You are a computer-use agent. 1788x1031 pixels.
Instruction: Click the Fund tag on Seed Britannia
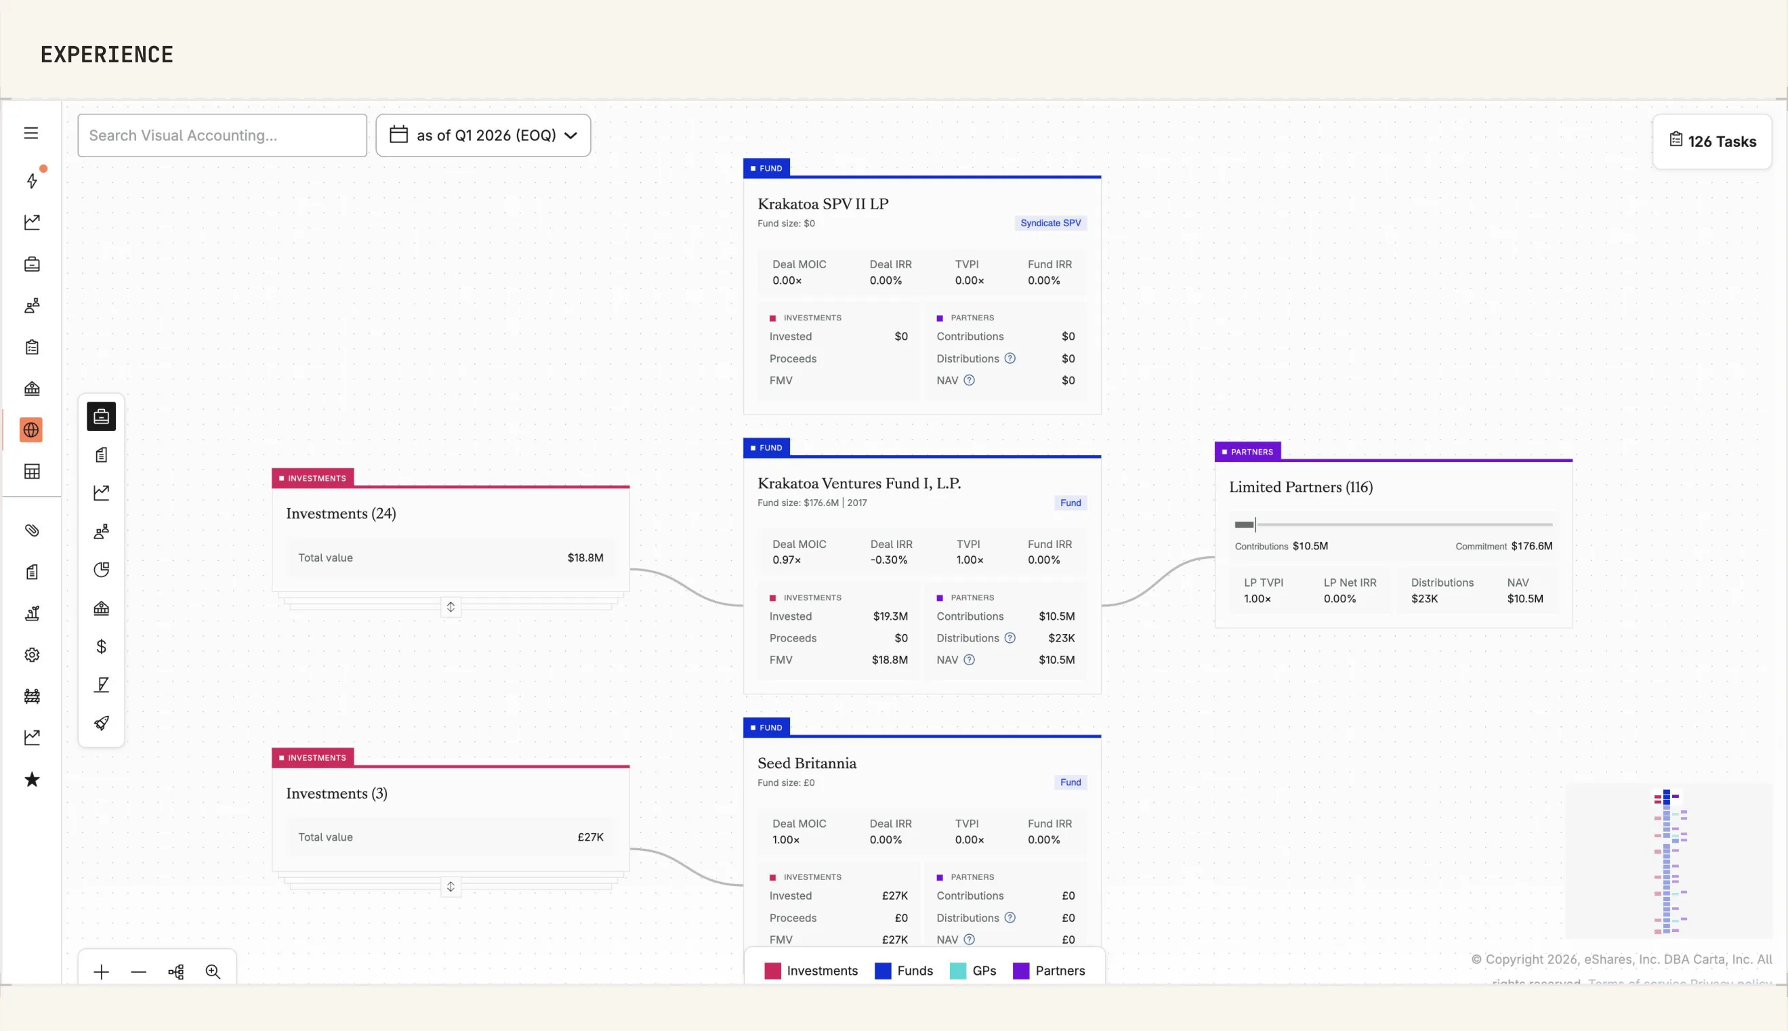click(x=1070, y=782)
